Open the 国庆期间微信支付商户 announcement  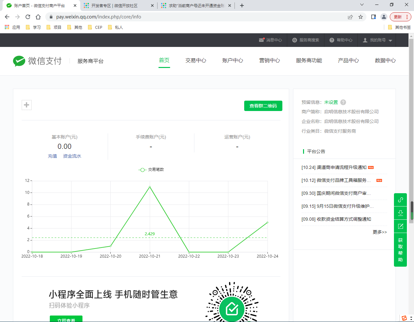pos(336,193)
